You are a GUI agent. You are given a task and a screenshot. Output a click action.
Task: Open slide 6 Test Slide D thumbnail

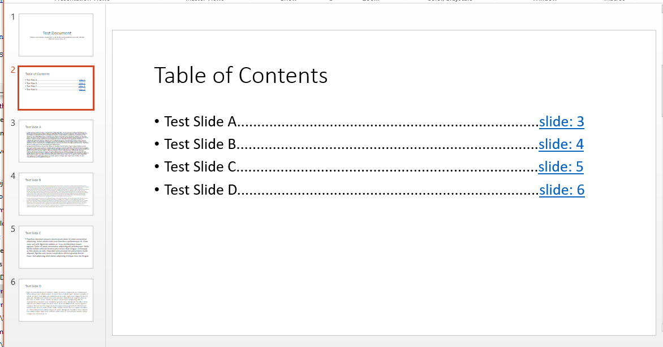click(55, 300)
